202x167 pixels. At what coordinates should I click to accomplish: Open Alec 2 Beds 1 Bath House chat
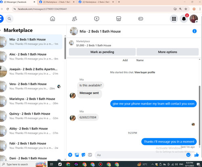point(31,56)
